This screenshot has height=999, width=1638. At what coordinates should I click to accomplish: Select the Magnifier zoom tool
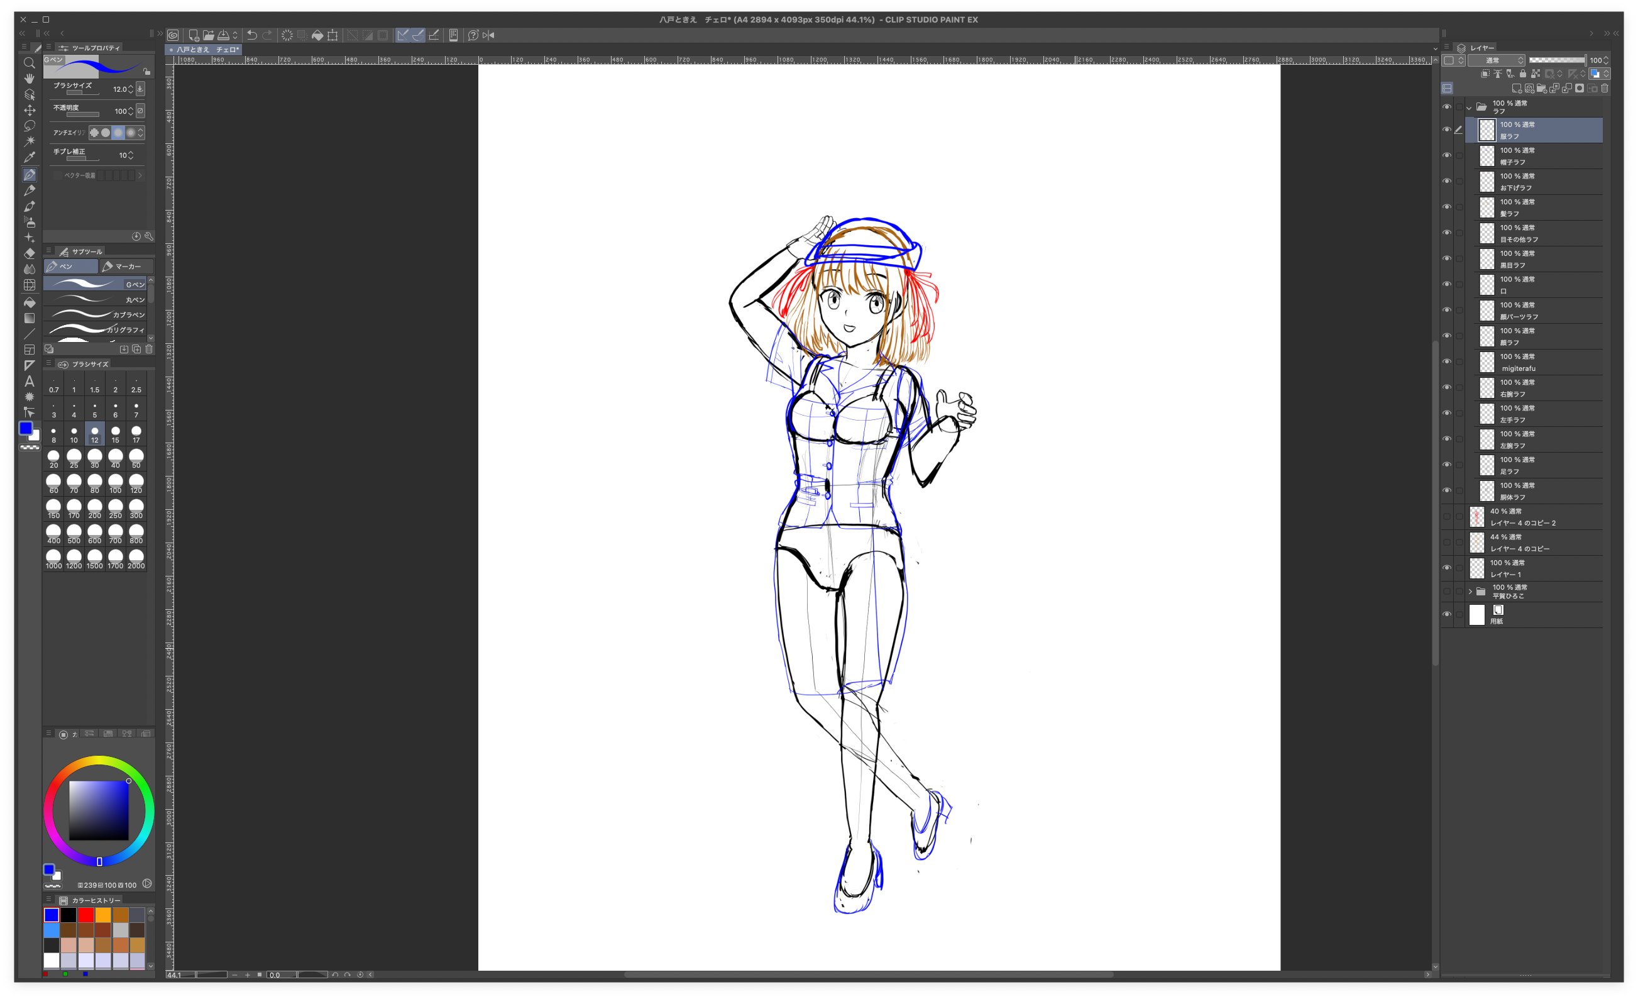(30, 63)
